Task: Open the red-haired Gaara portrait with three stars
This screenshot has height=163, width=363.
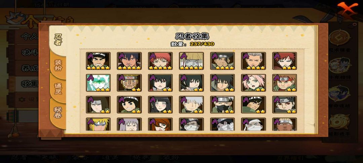Action: 285,61
